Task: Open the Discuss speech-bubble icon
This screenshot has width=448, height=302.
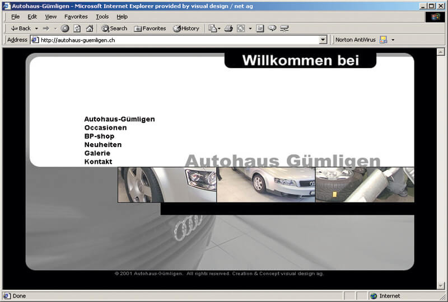Action: (x=272, y=28)
